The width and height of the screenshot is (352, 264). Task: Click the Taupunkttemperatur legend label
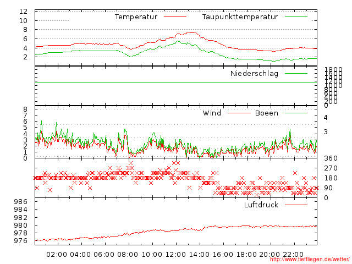click(240, 17)
